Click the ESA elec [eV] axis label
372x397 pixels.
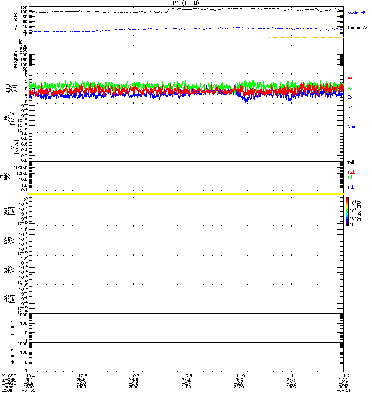[x=9, y=299]
